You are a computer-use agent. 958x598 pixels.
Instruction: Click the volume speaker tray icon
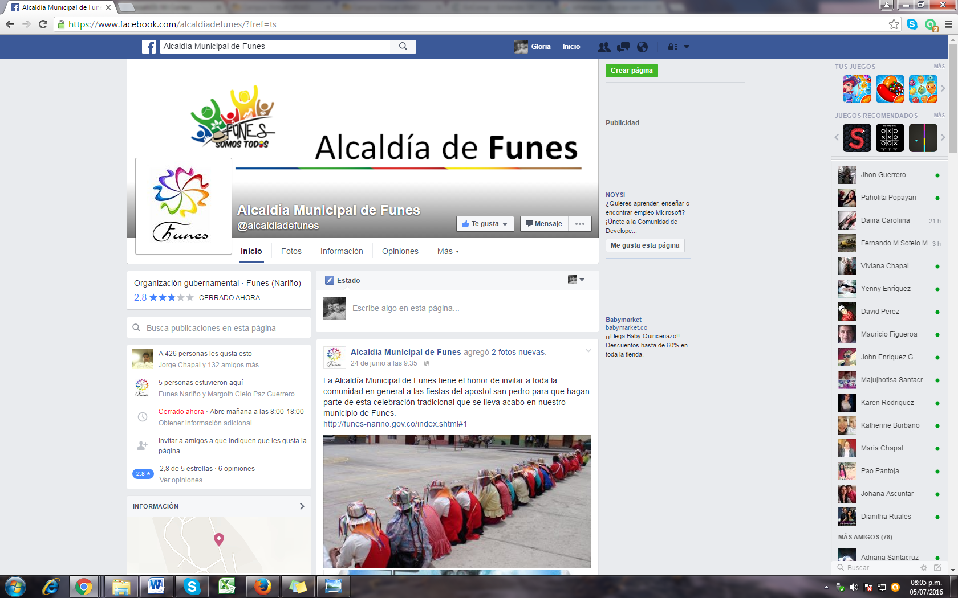coord(854,587)
